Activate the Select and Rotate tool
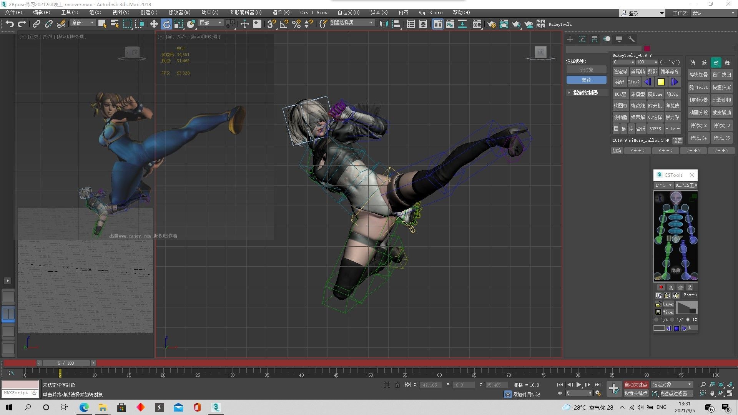The image size is (738, 415). [166, 24]
